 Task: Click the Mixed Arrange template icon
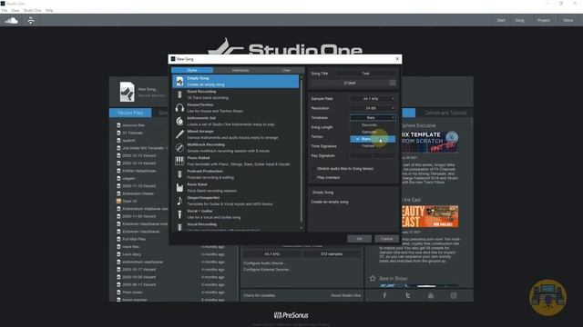point(179,134)
